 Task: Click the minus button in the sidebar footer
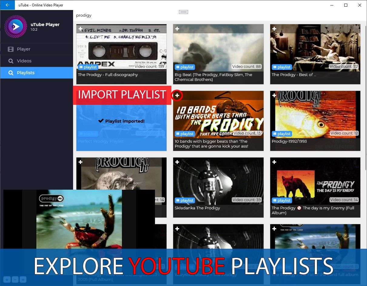coord(15,279)
